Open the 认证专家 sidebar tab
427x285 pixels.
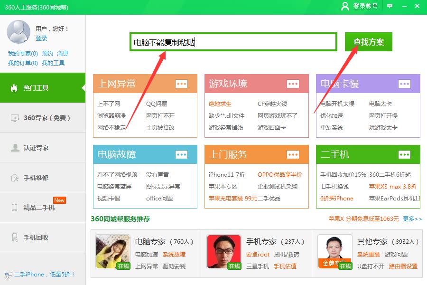click(43, 148)
